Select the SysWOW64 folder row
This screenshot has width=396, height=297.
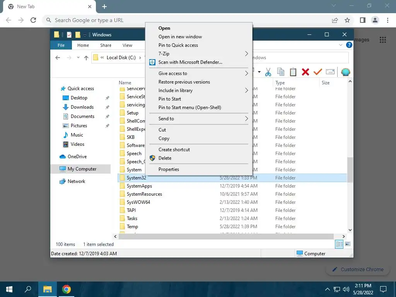coord(232,202)
